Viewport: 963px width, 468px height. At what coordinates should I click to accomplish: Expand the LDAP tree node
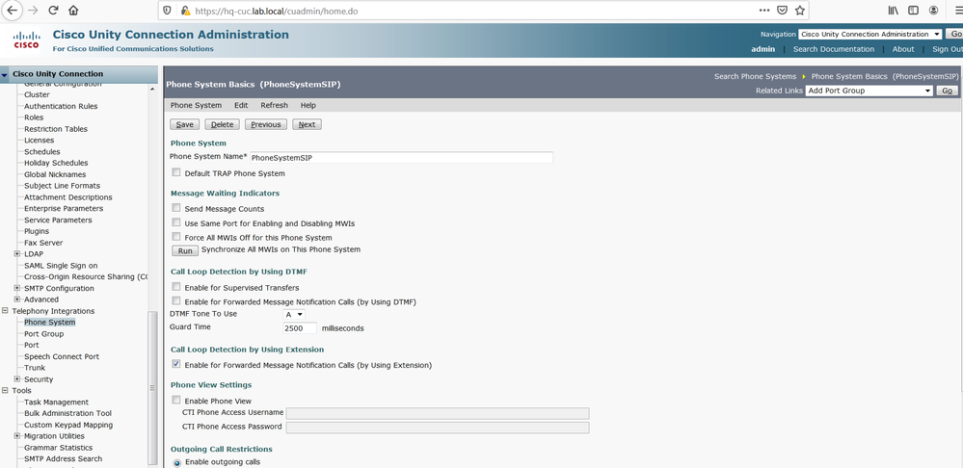point(17,254)
